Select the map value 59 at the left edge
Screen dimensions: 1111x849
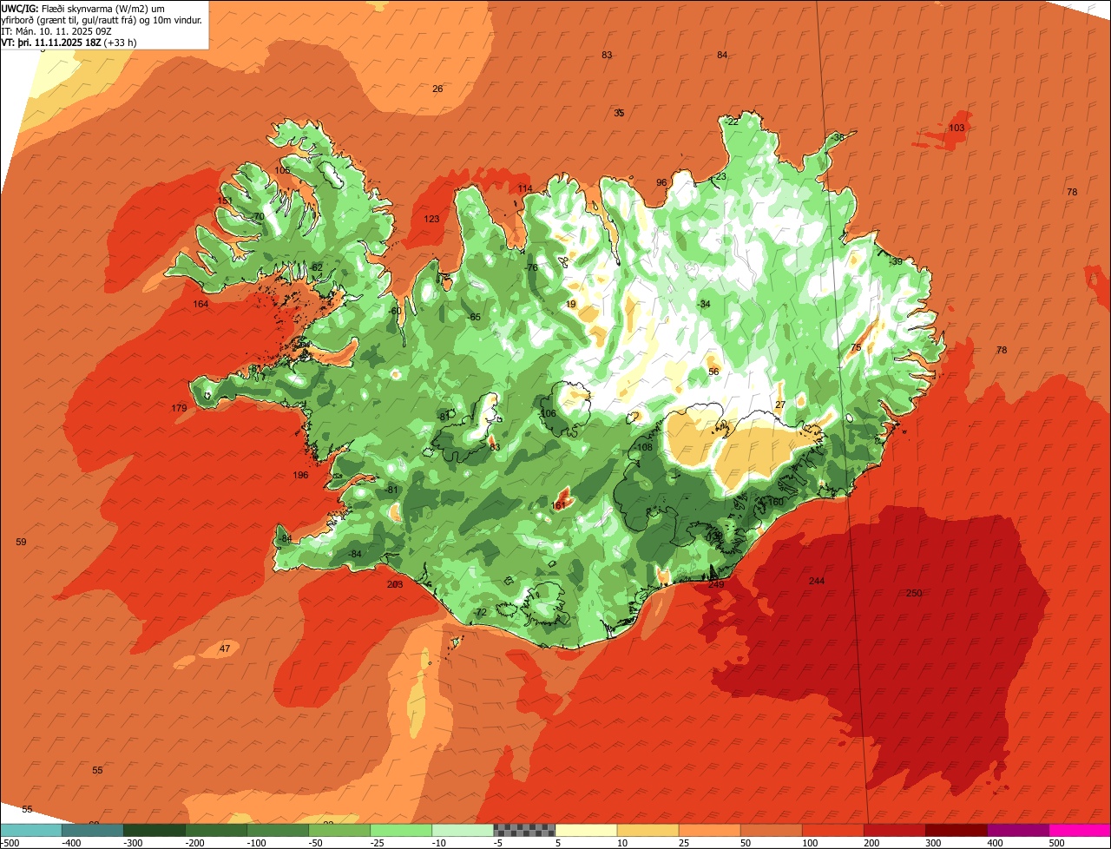pos(21,542)
